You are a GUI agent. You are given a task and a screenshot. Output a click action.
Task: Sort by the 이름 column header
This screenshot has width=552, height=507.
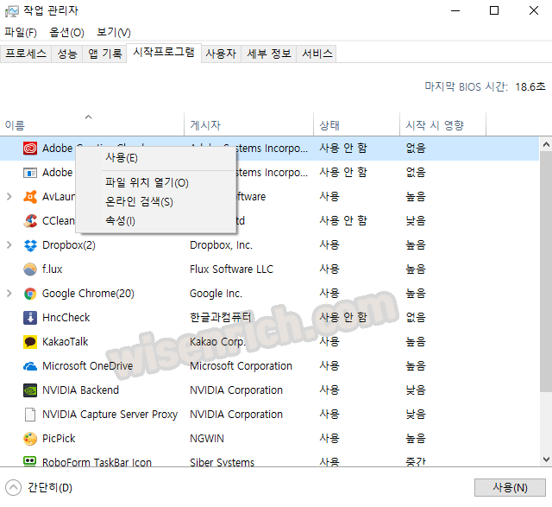[x=92, y=124]
